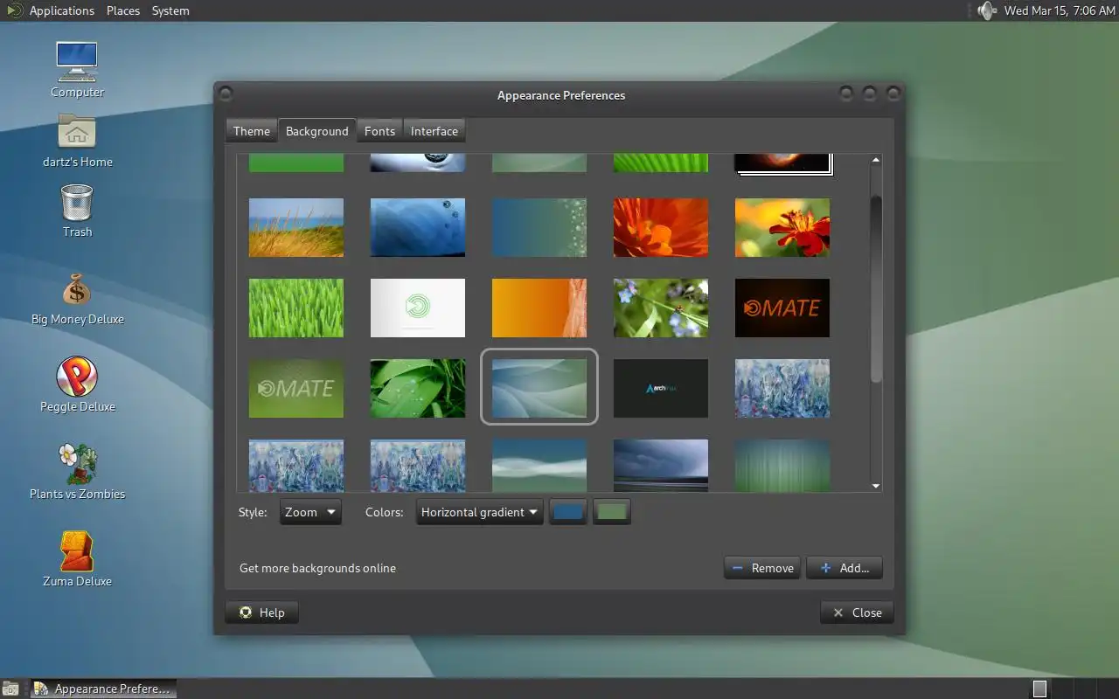The height and width of the screenshot is (699, 1119).
Task: Select the Trash desktop icon
Action: tap(77, 210)
